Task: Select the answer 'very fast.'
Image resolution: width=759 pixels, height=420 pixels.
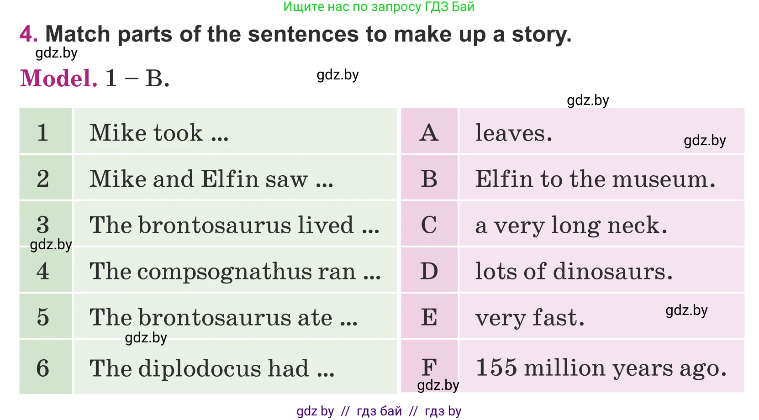Action: tap(530, 317)
